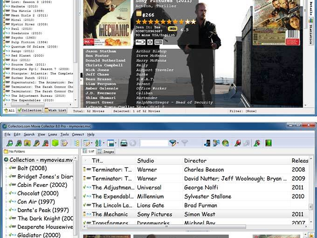317x238 pixels.
Task: Open dropdown arrow beside edit columns icon
Action: (x=92, y=143)
